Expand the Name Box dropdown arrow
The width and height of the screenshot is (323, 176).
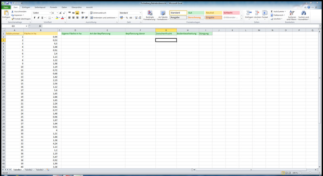click(x=27, y=26)
